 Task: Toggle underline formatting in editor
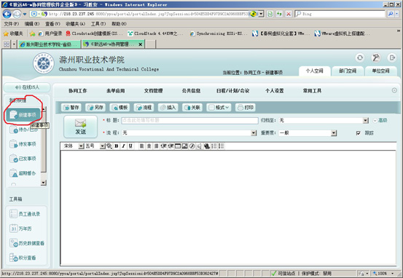(x=130, y=146)
